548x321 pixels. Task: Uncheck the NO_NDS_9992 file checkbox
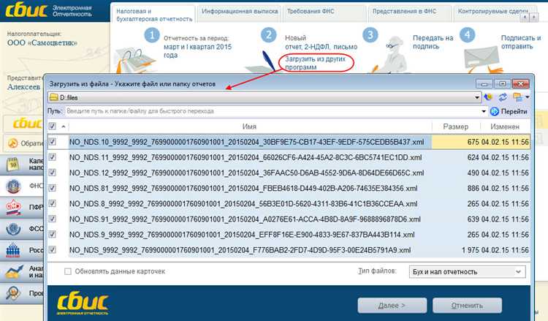pos(53,249)
